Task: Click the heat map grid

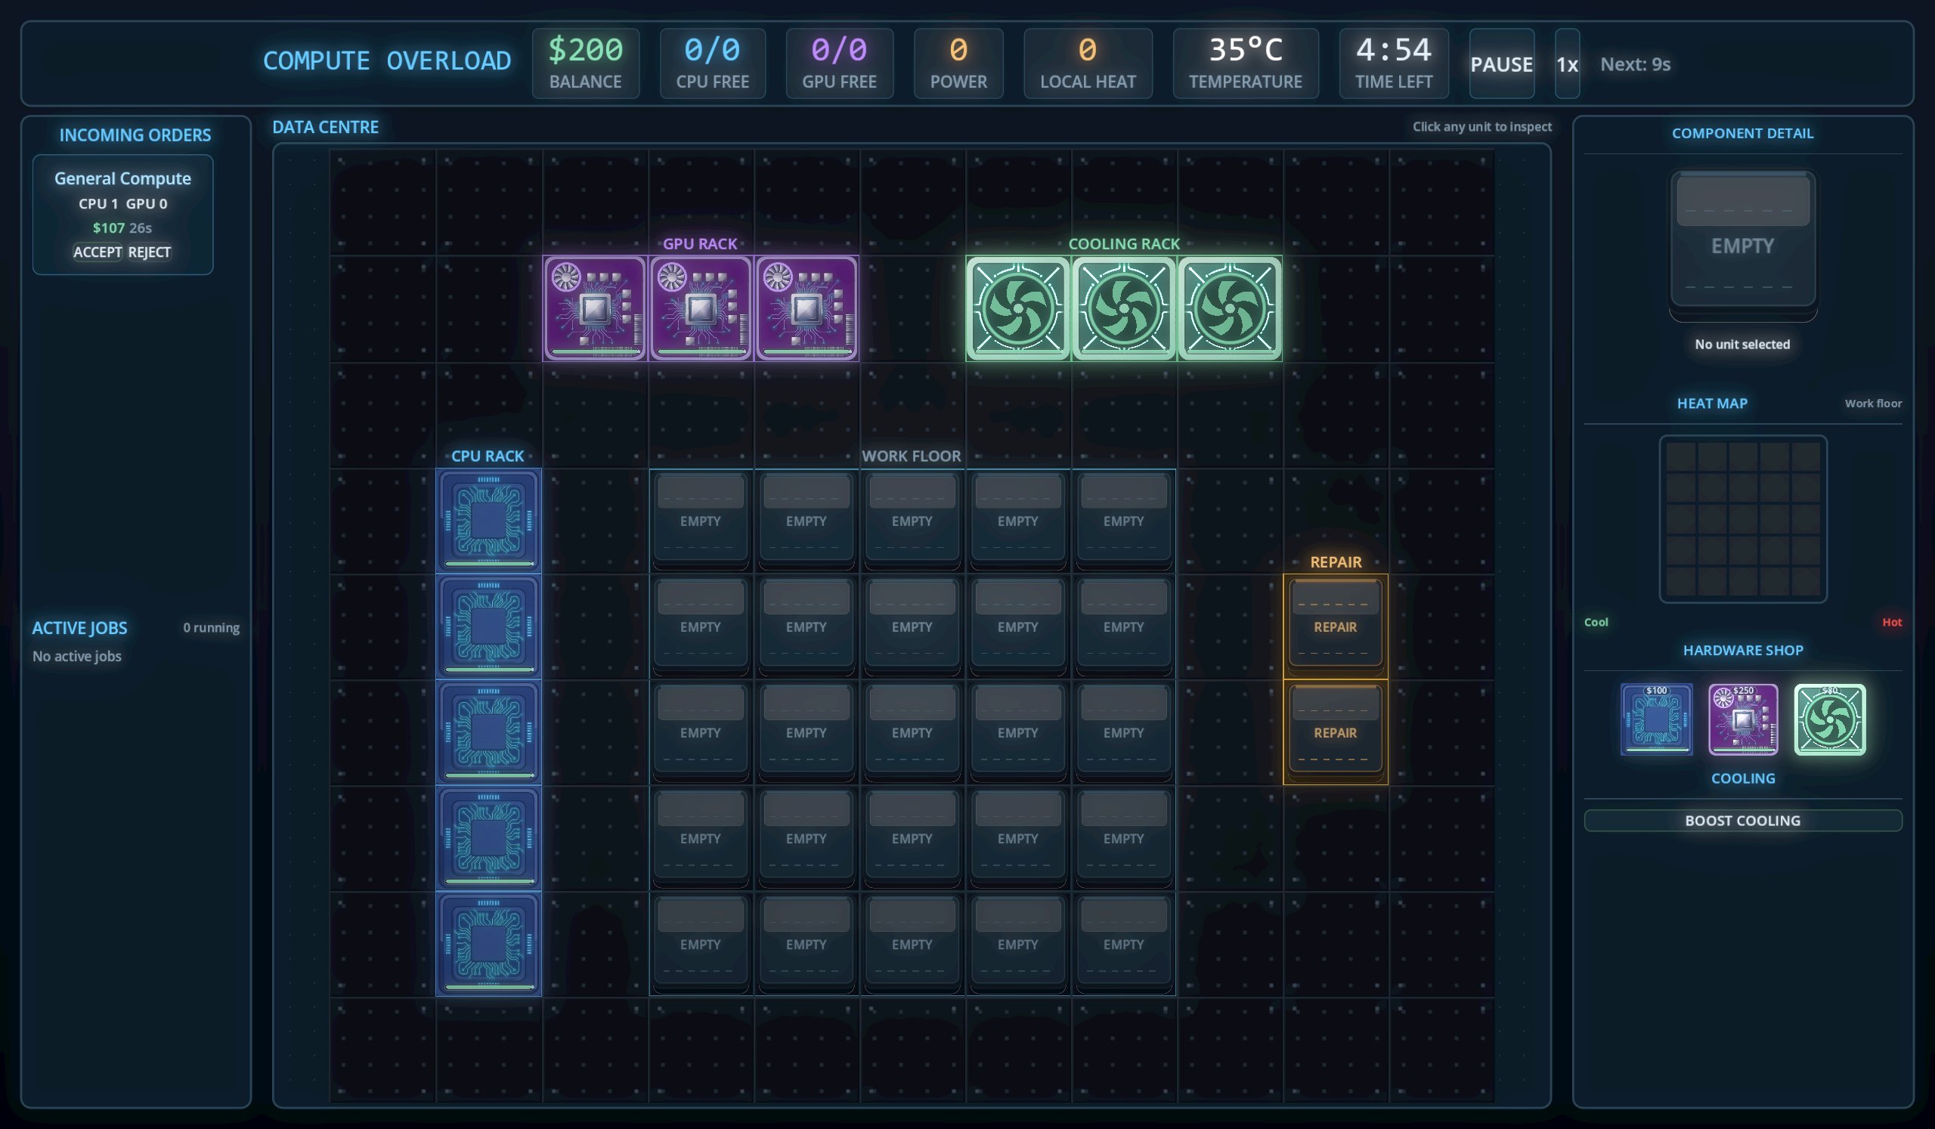Action: tap(1743, 519)
